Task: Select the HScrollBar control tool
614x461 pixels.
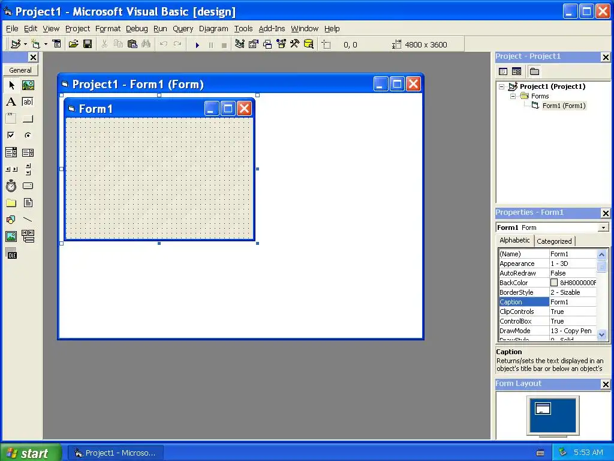Action: click(11, 169)
